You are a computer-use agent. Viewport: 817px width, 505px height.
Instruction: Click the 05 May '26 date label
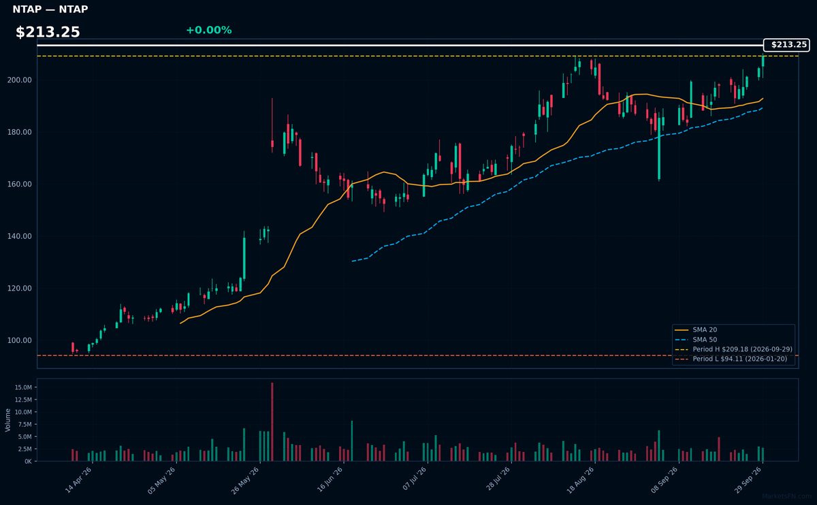click(163, 480)
